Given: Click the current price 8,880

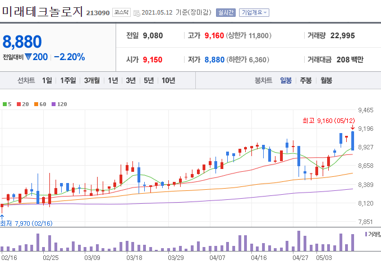Looking at the screenshot, I should click(x=22, y=42).
